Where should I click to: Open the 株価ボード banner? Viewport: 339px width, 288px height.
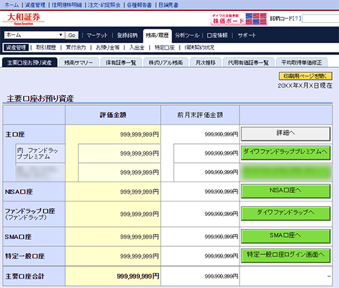[x=239, y=19]
